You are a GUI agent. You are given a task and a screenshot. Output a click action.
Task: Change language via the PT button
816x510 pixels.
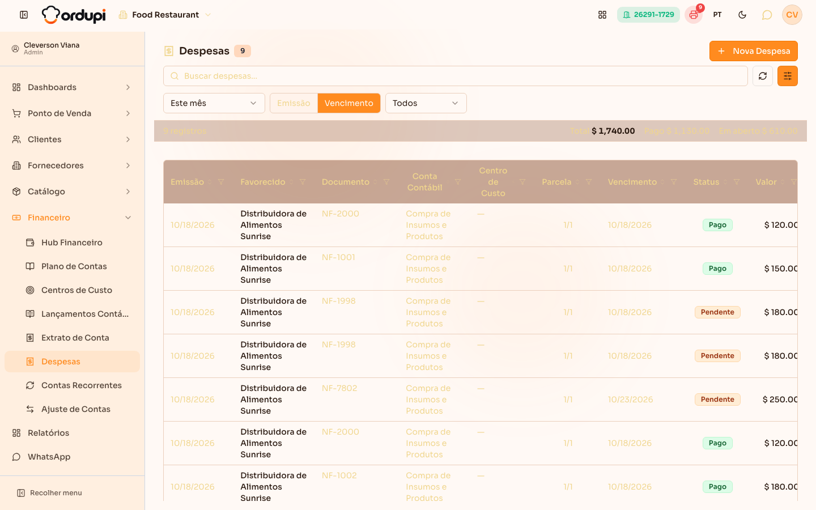coord(717,15)
